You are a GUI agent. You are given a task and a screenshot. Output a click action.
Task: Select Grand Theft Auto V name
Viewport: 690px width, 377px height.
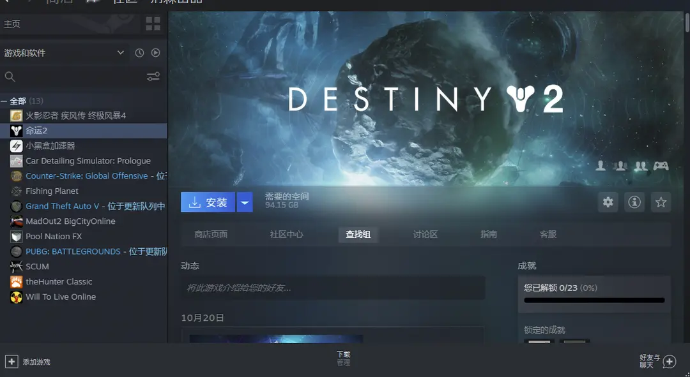point(63,206)
